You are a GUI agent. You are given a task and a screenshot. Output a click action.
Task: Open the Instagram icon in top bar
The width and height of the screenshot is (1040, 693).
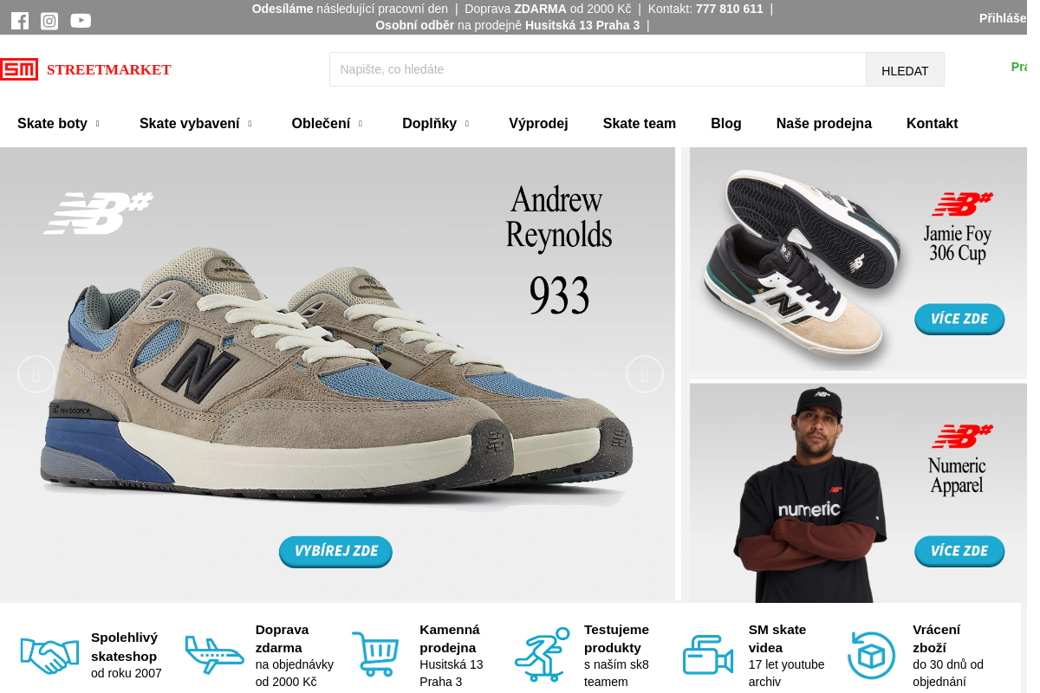coord(49,21)
